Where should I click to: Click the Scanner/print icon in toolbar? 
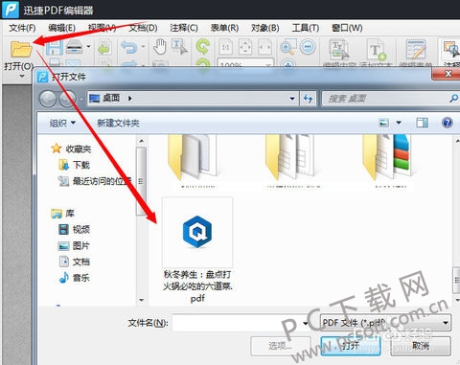coord(74,47)
